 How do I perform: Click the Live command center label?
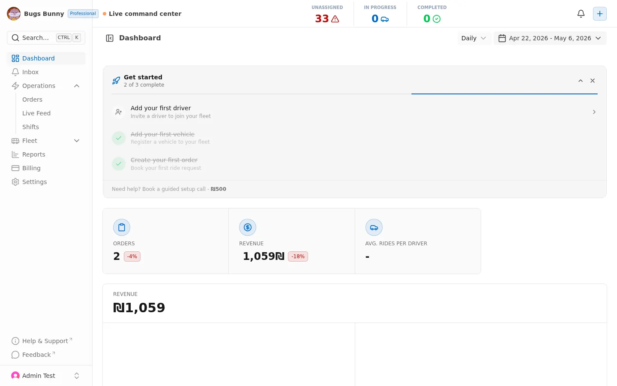pos(145,14)
